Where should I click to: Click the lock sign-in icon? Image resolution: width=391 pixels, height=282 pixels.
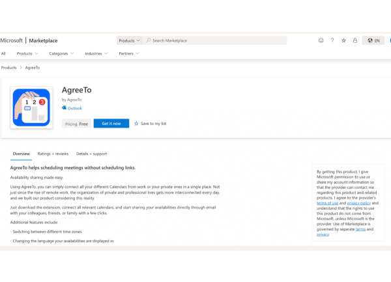click(355, 40)
